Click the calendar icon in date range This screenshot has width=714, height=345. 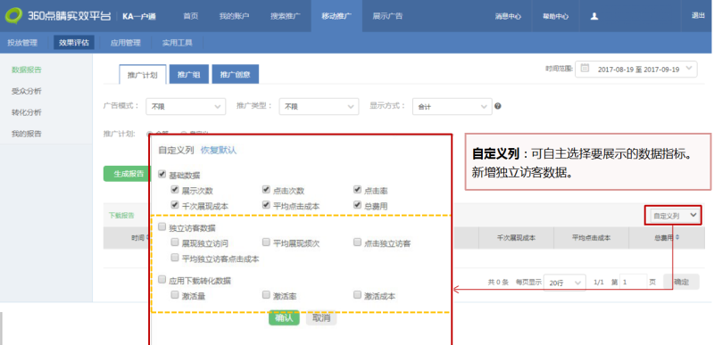(x=585, y=69)
